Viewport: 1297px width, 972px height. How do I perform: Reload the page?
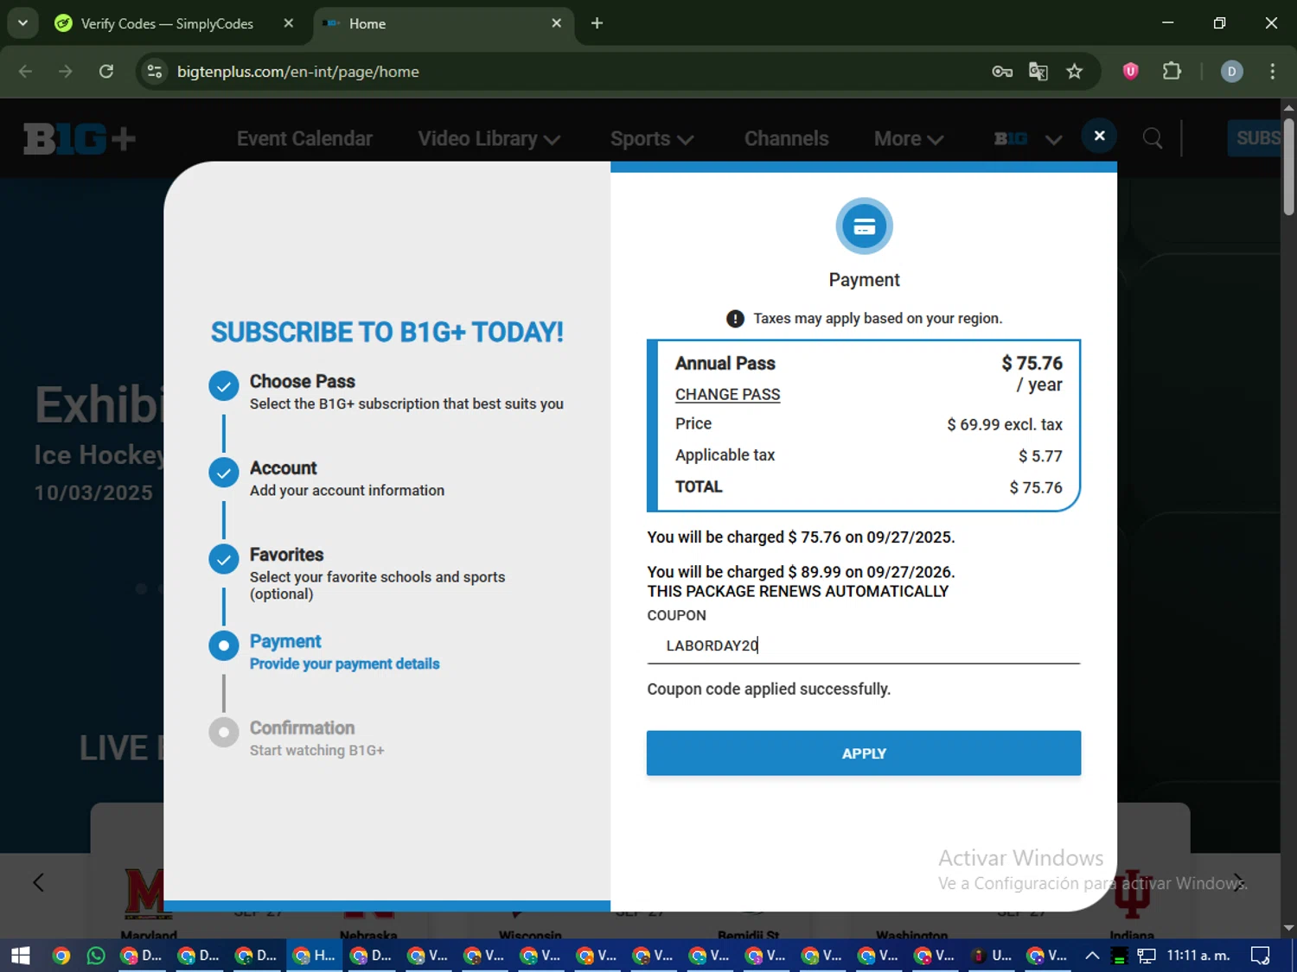[x=106, y=72]
